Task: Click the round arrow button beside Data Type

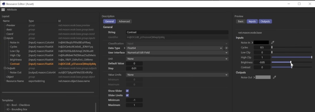Action: tap(226, 48)
